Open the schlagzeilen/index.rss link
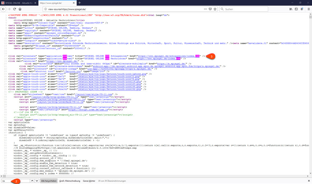The width and height of the screenshot is (312, 184). tap(168, 56)
